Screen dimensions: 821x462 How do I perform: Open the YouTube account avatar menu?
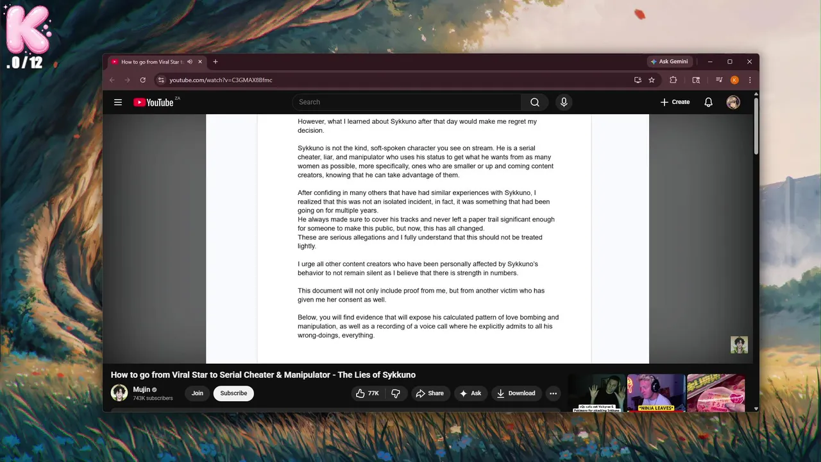(x=733, y=102)
